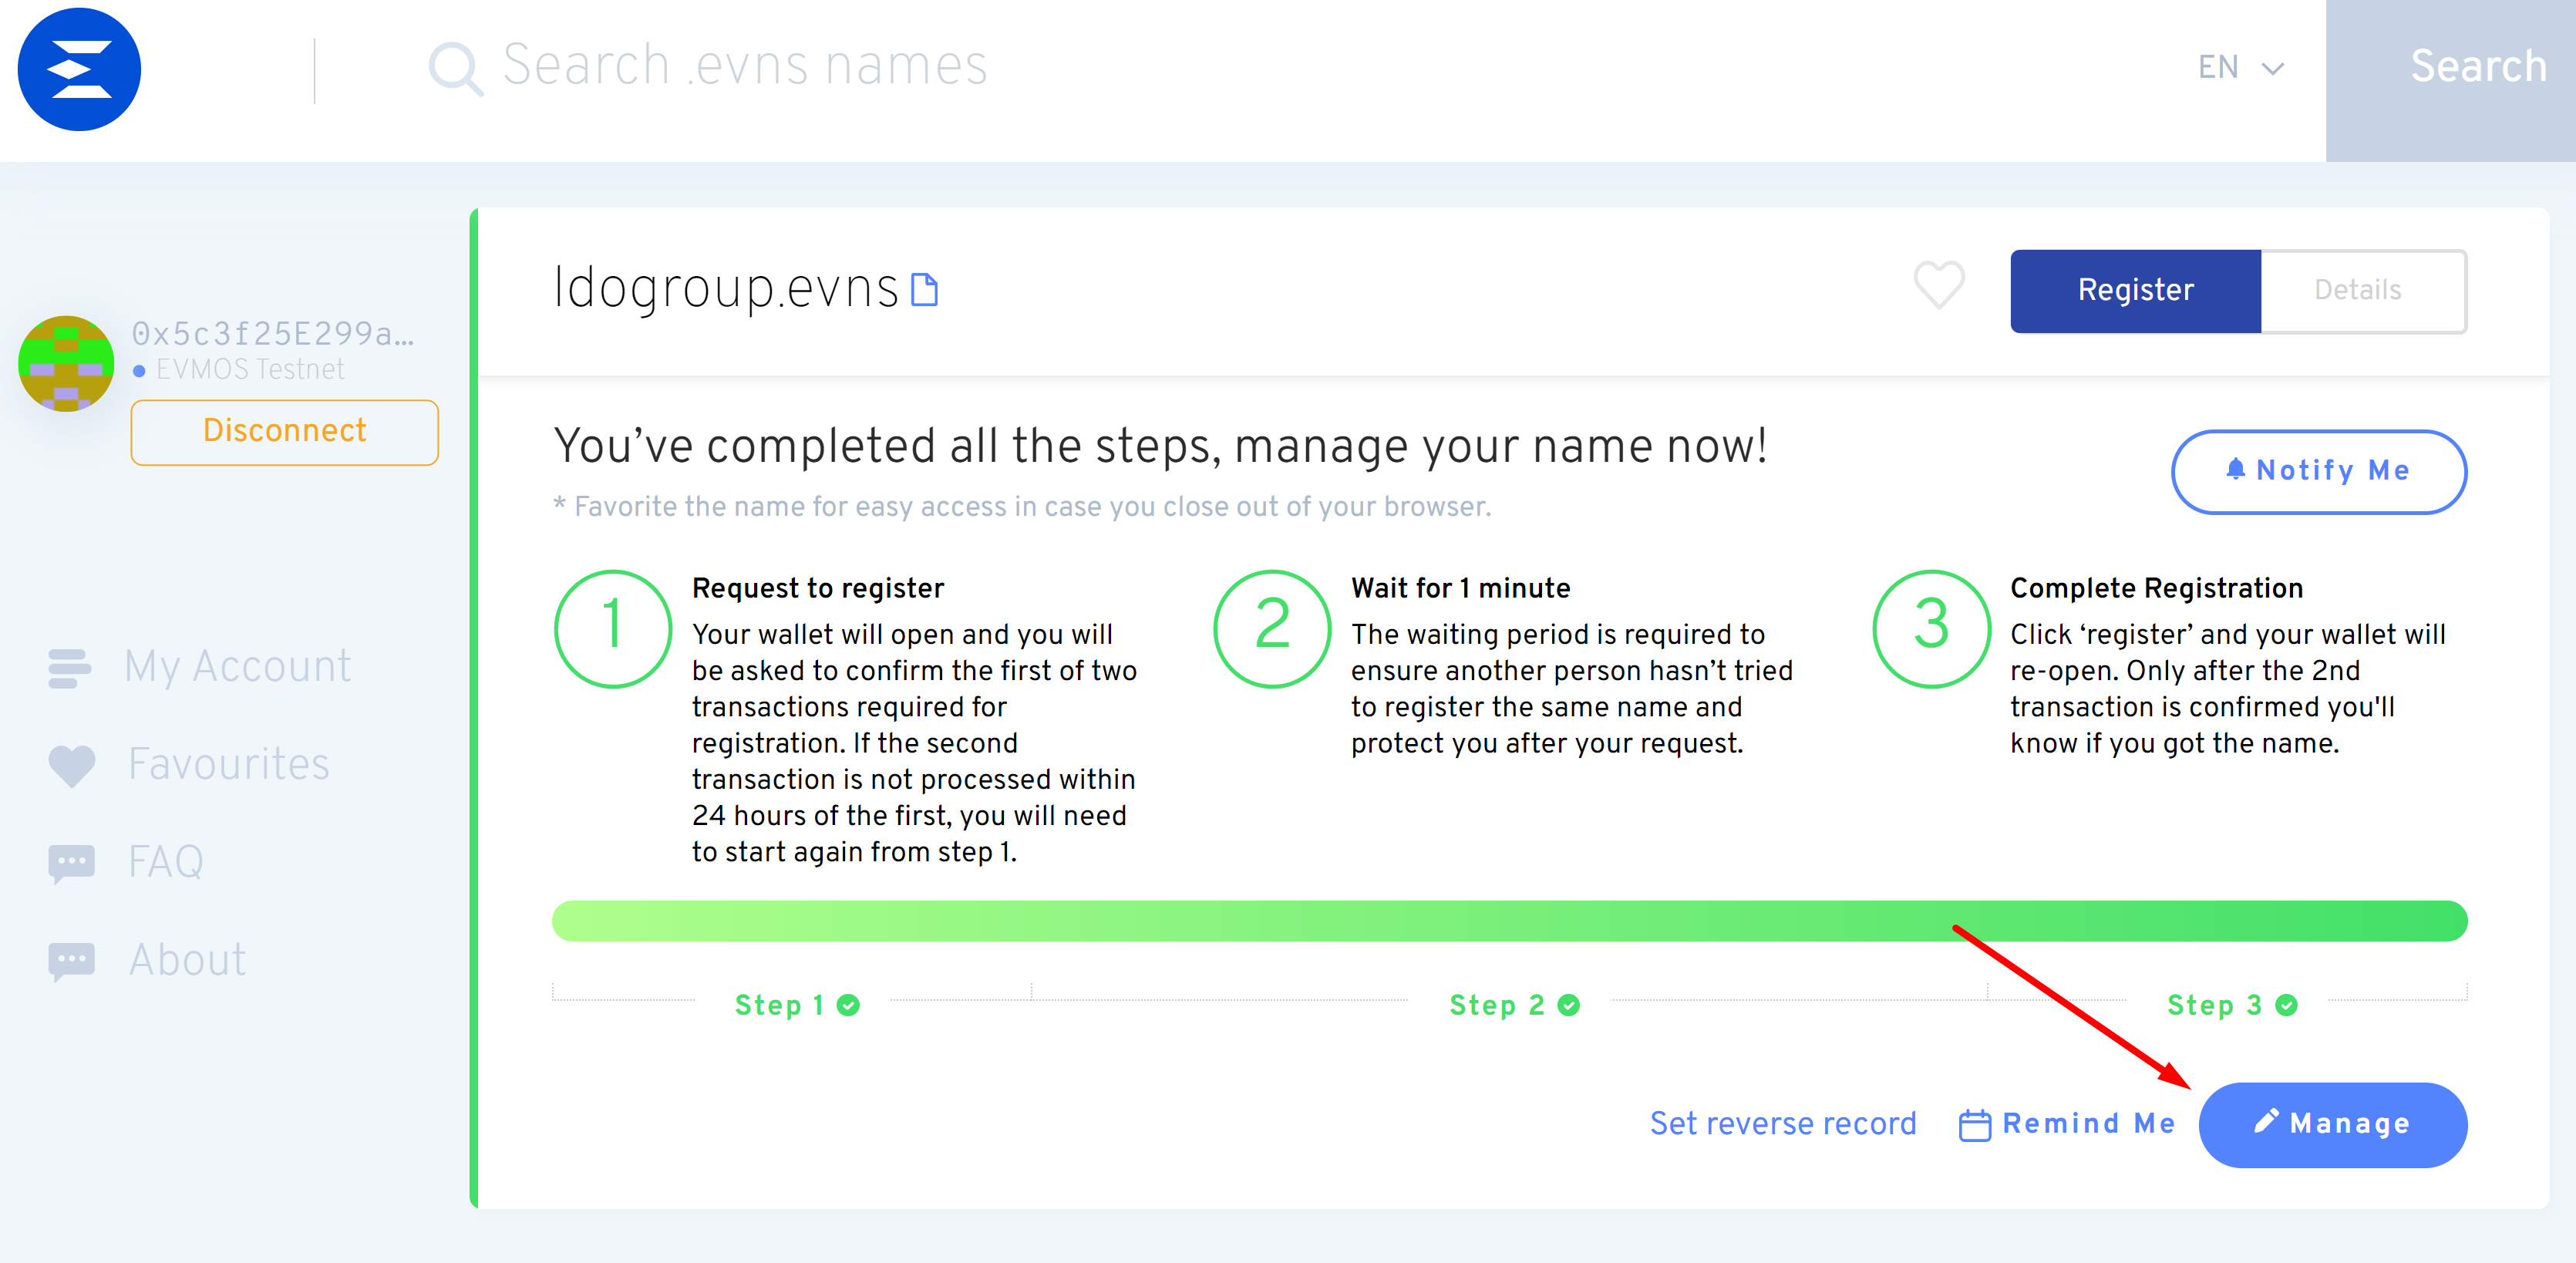Copy name using icon beside ldogroup.evns
2576x1263 pixels.
[x=925, y=290]
